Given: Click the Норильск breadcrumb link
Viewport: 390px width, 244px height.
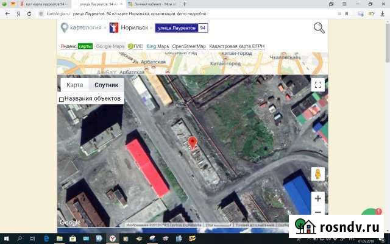Looking at the screenshot, I should click(x=134, y=27).
